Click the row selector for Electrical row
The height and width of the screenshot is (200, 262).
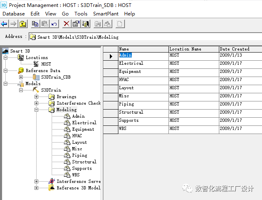(111, 64)
